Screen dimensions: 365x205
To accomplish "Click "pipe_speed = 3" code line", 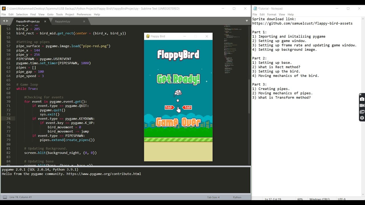I will coord(30,76).
